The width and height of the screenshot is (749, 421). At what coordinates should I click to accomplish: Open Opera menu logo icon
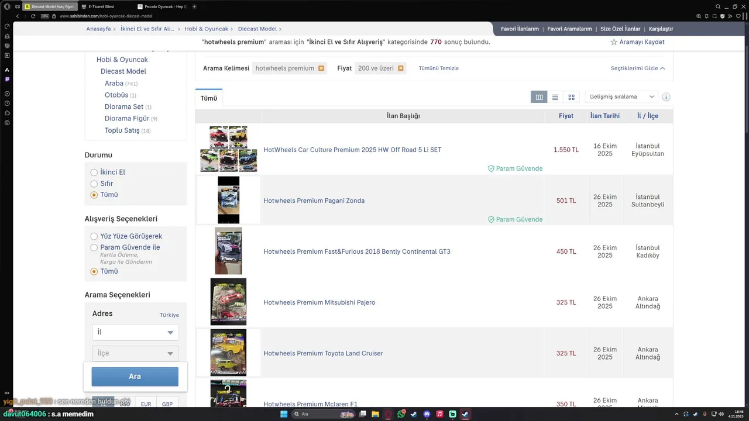(7, 6)
